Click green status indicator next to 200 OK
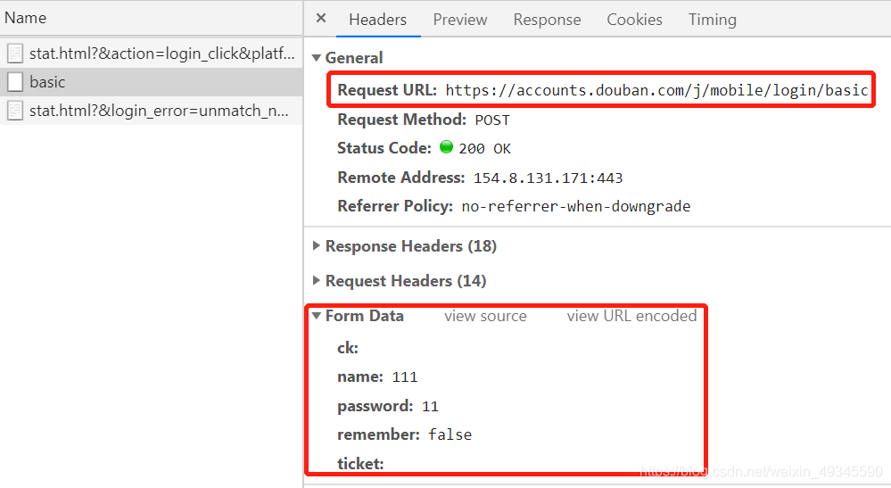The height and width of the screenshot is (488, 891). [x=447, y=147]
